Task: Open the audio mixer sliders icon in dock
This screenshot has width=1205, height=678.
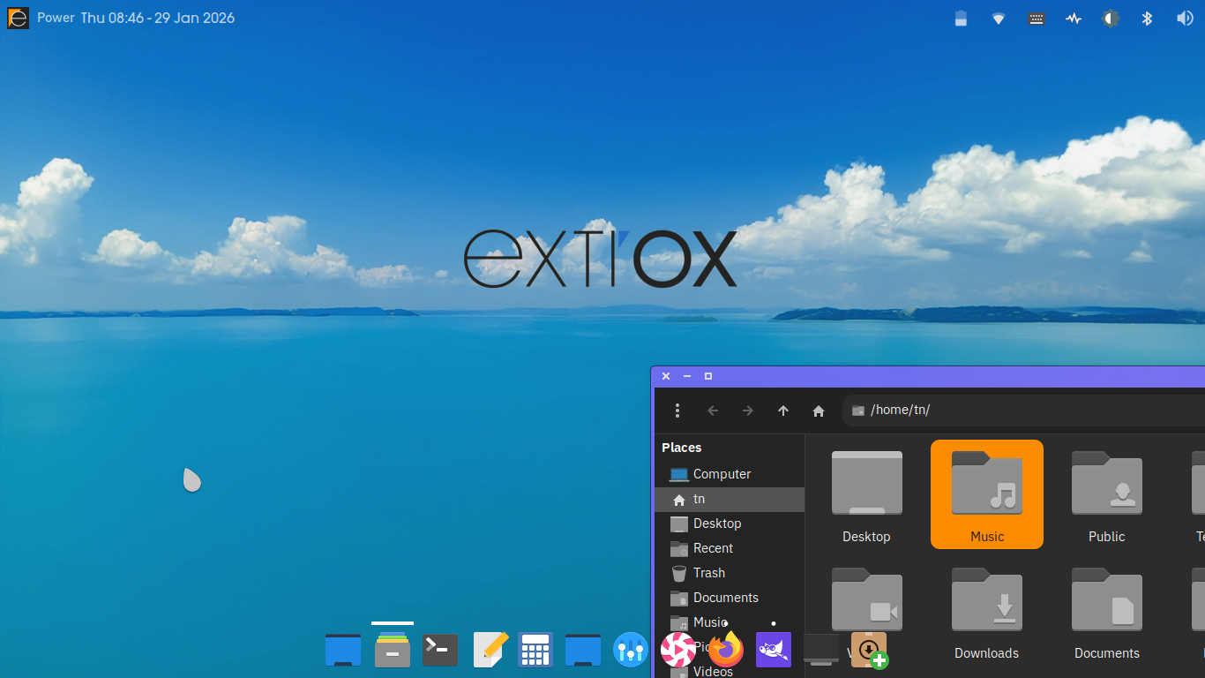Action: coord(630,651)
